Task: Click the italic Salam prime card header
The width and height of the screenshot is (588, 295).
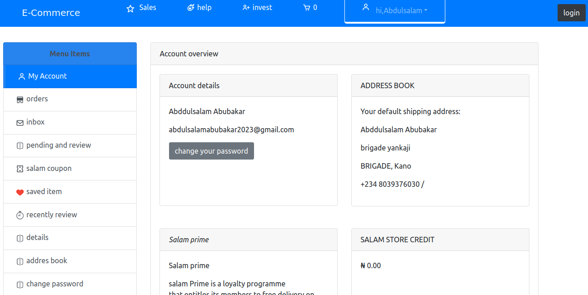Action: point(249,240)
